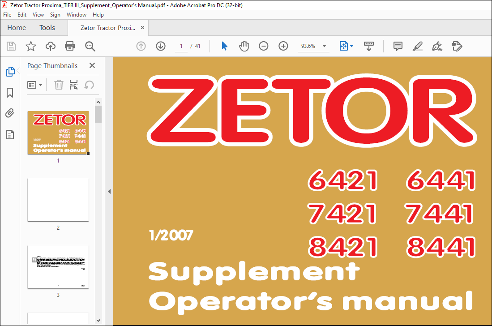The height and width of the screenshot is (326, 492).
Task: Zoom in with plus icon
Action: point(283,46)
